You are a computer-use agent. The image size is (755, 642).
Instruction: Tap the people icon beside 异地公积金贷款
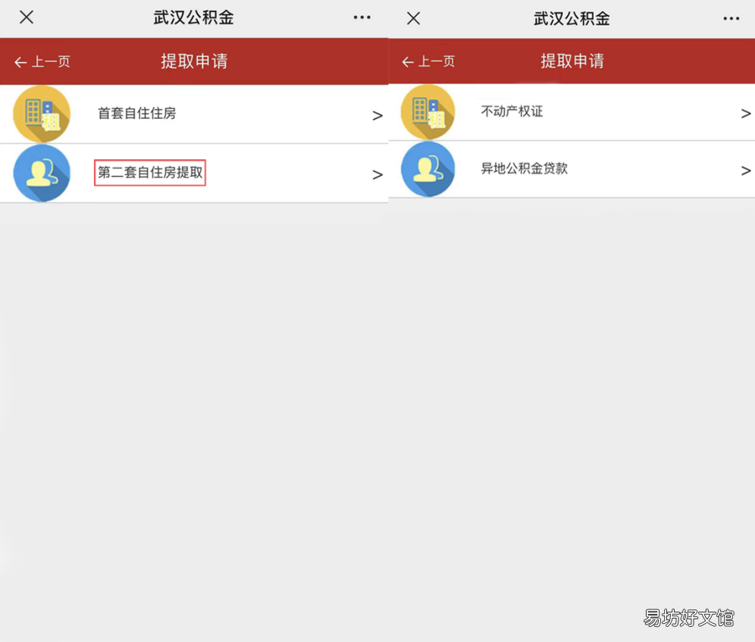point(428,169)
